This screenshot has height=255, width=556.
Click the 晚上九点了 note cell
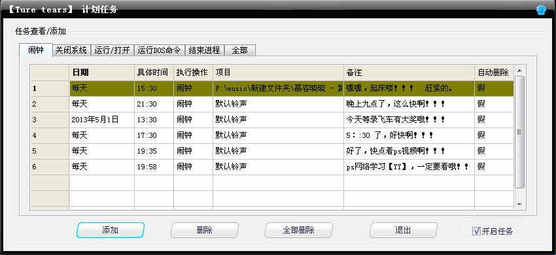(409, 104)
